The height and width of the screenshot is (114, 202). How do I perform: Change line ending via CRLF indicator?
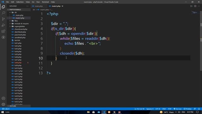(x=164, y=109)
